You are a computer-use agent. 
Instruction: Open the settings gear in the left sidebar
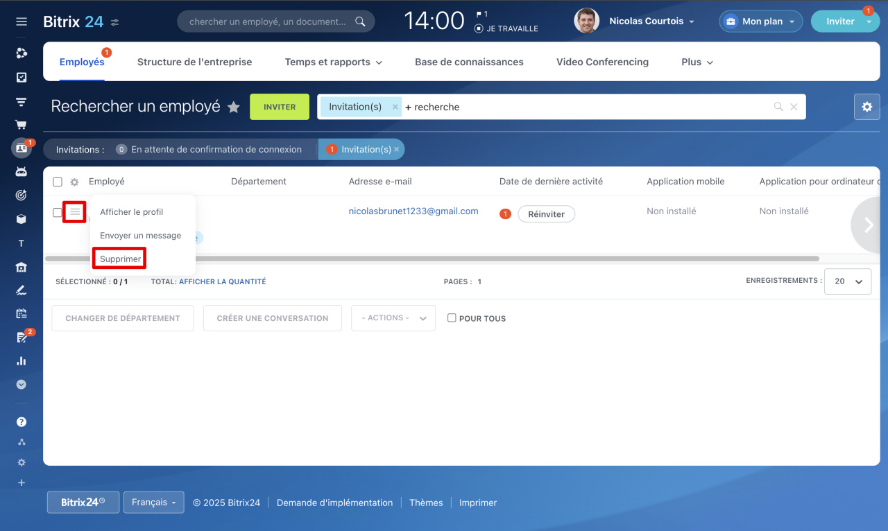tap(22, 462)
